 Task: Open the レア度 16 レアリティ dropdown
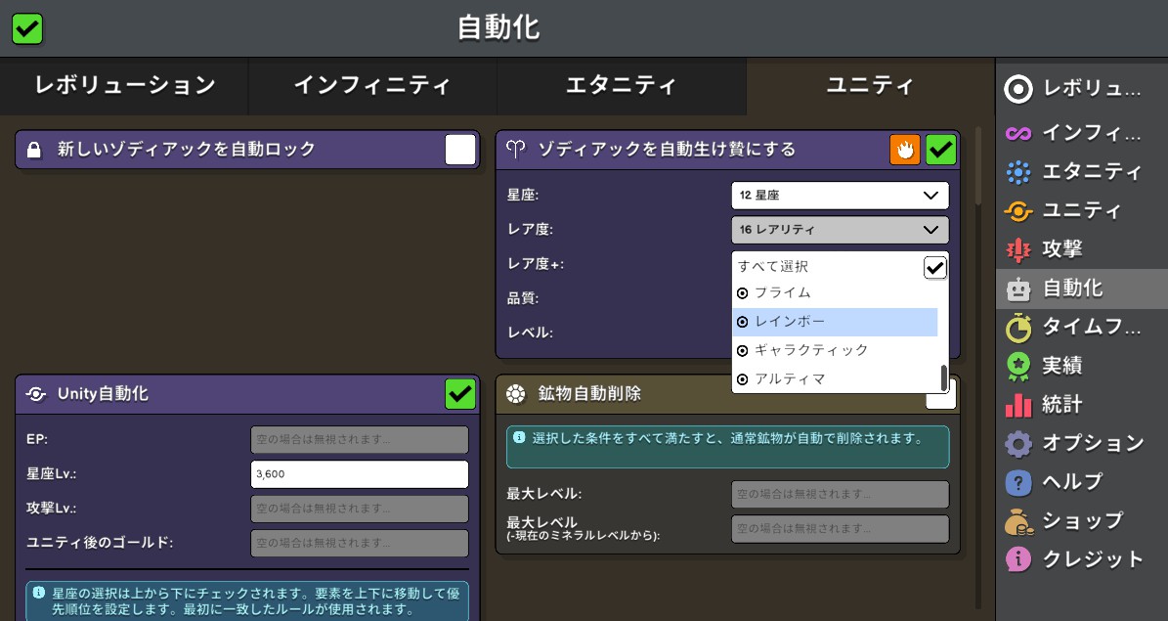[841, 230]
